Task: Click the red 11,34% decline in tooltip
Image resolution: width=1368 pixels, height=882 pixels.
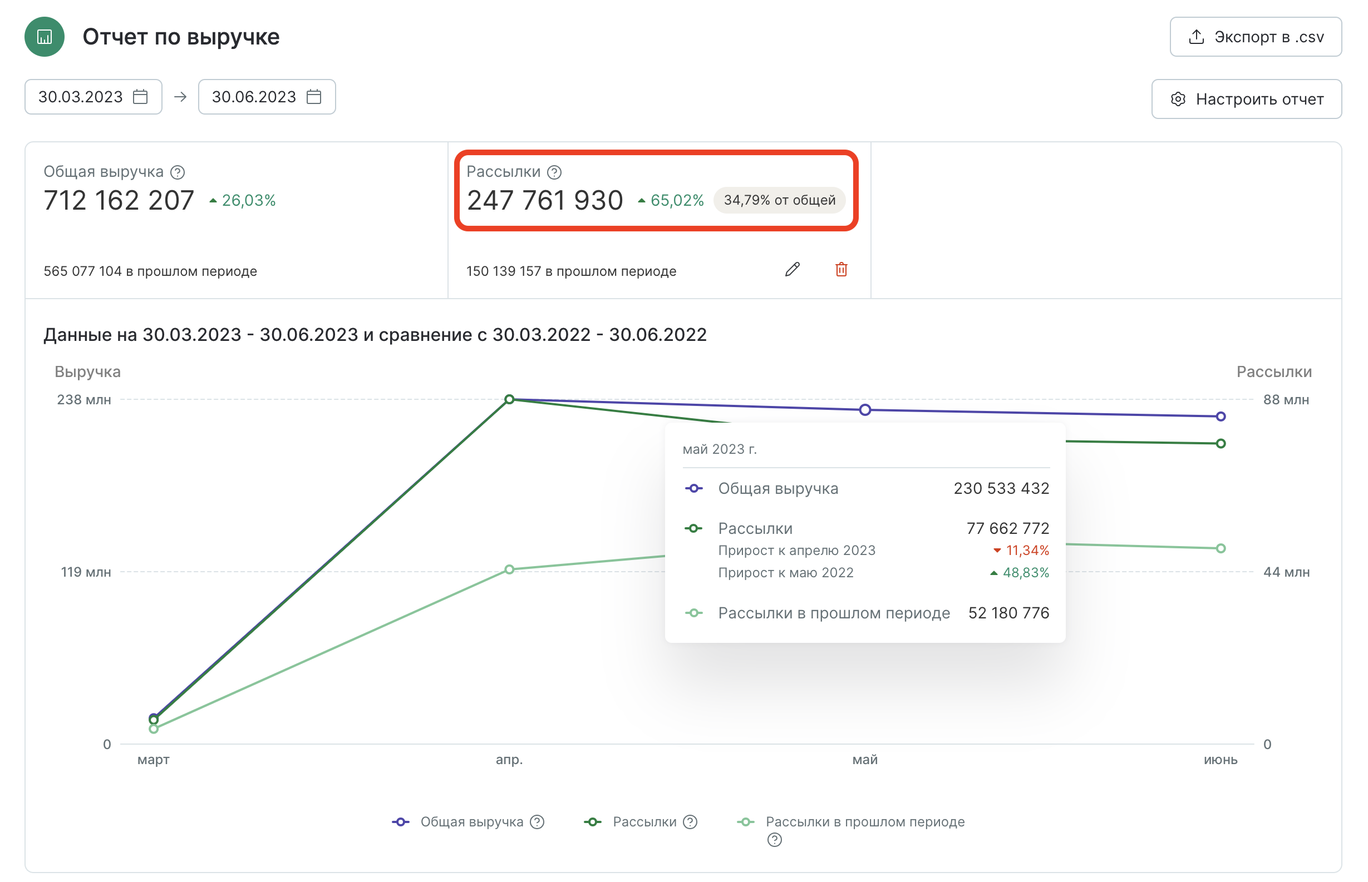Action: tap(1021, 551)
